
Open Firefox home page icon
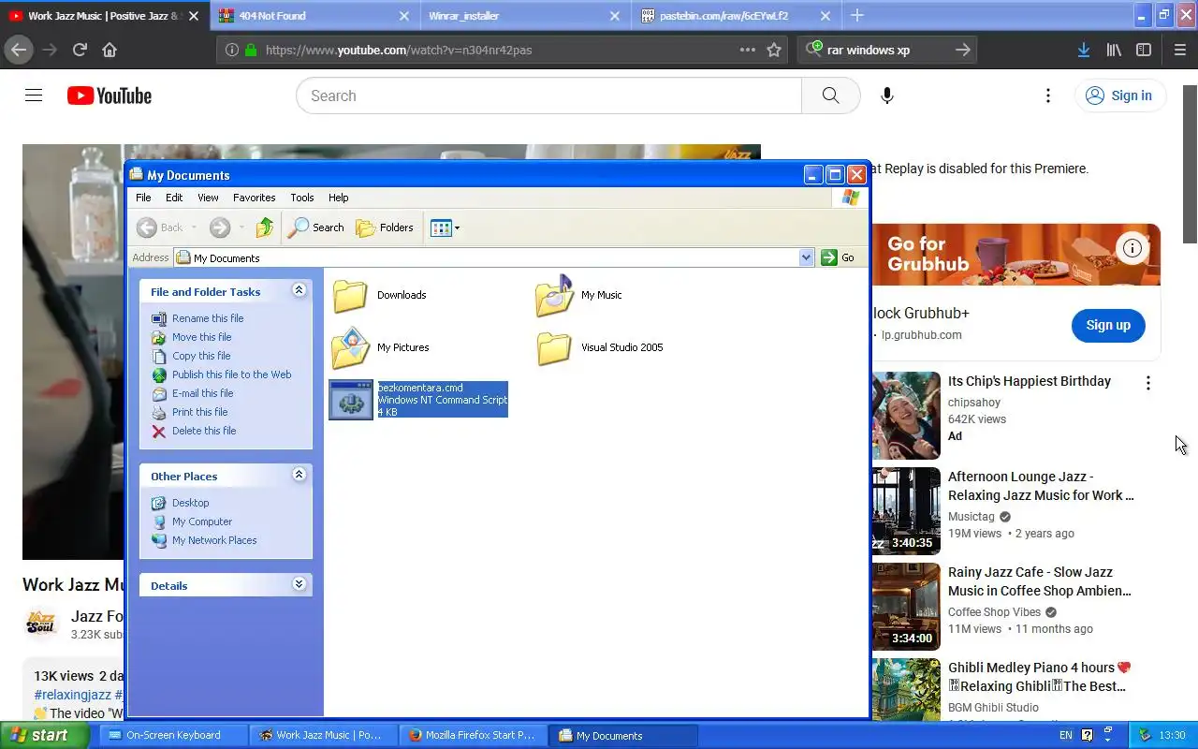110,50
